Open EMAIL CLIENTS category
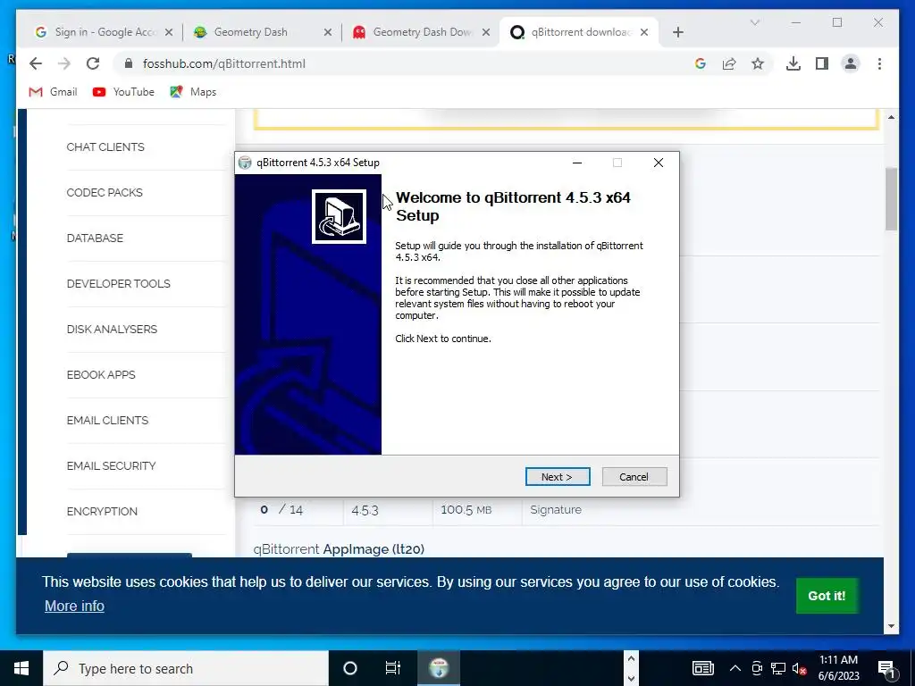This screenshot has height=686, width=915. [107, 420]
